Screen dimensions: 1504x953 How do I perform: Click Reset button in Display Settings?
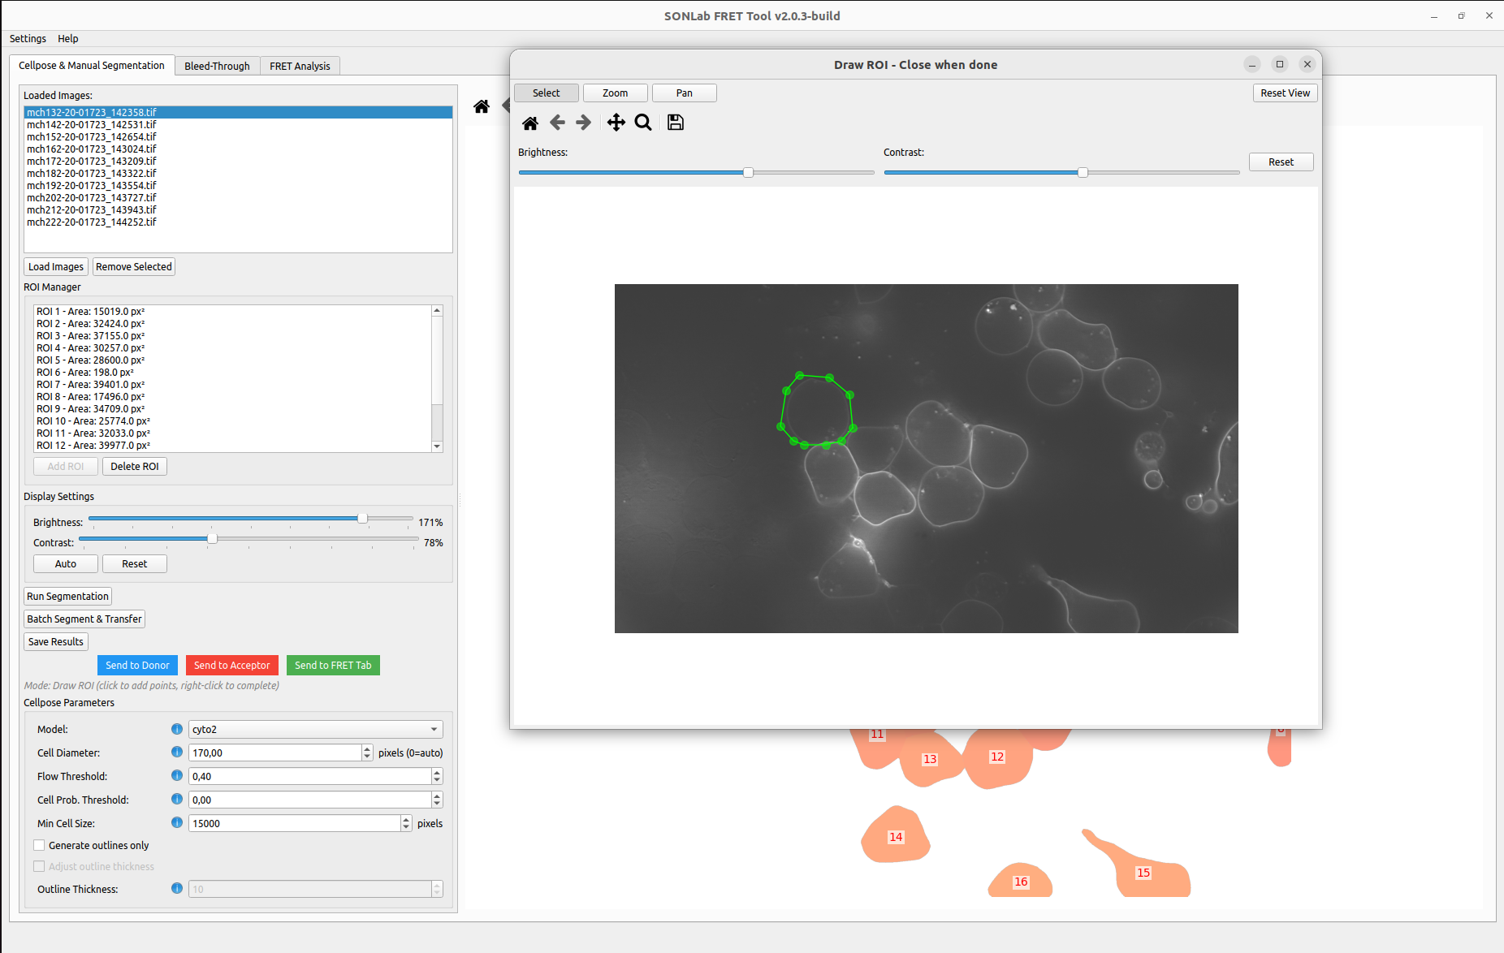pos(135,564)
